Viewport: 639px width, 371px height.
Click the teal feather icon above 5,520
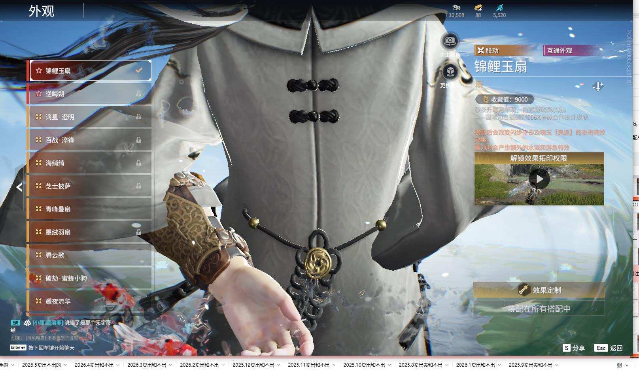click(x=499, y=8)
